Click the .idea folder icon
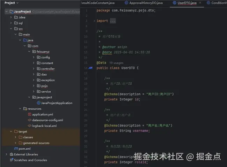This screenshot has width=227, height=167. coord(16,17)
